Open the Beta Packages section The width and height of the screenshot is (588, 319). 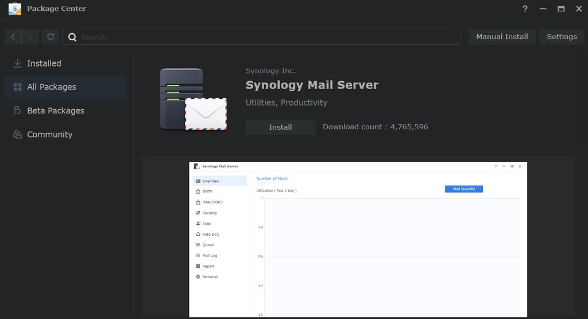pyautogui.click(x=56, y=111)
